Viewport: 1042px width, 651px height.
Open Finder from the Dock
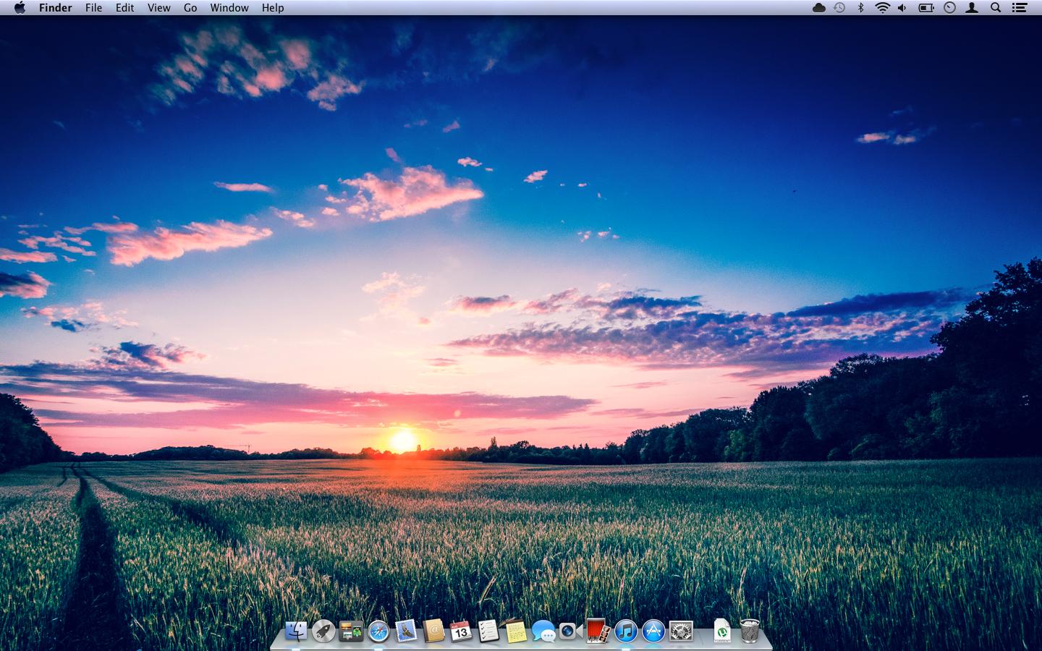pos(295,631)
